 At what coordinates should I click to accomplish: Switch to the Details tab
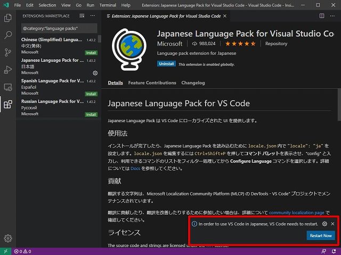point(115,83)
